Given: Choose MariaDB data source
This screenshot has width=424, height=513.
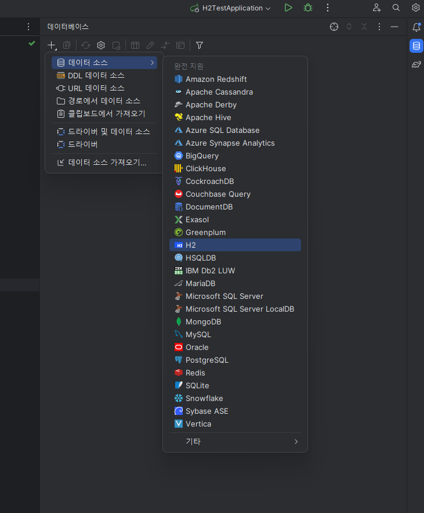Looking at the screenshot, I should point(235,283).
